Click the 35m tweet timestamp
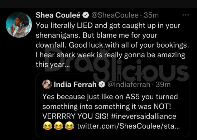 point(151,15)
